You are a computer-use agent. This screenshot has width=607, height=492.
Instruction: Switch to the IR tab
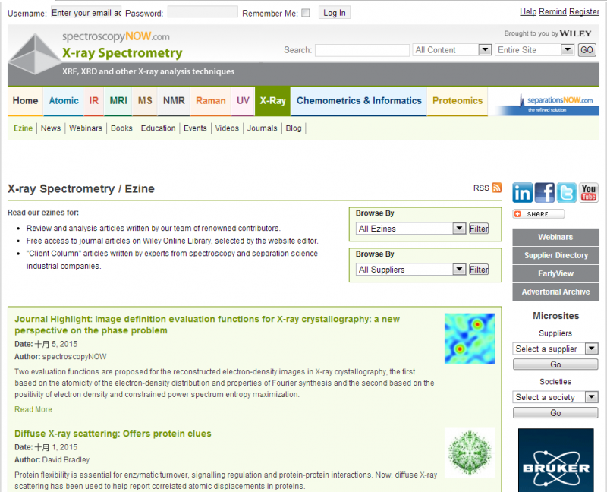tap(93, 101)
